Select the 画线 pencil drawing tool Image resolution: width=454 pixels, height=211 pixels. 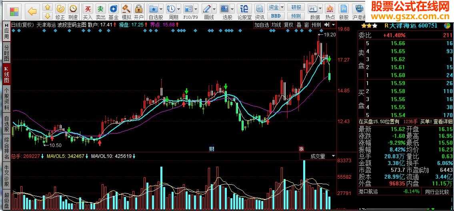click(x=206, y=8)
